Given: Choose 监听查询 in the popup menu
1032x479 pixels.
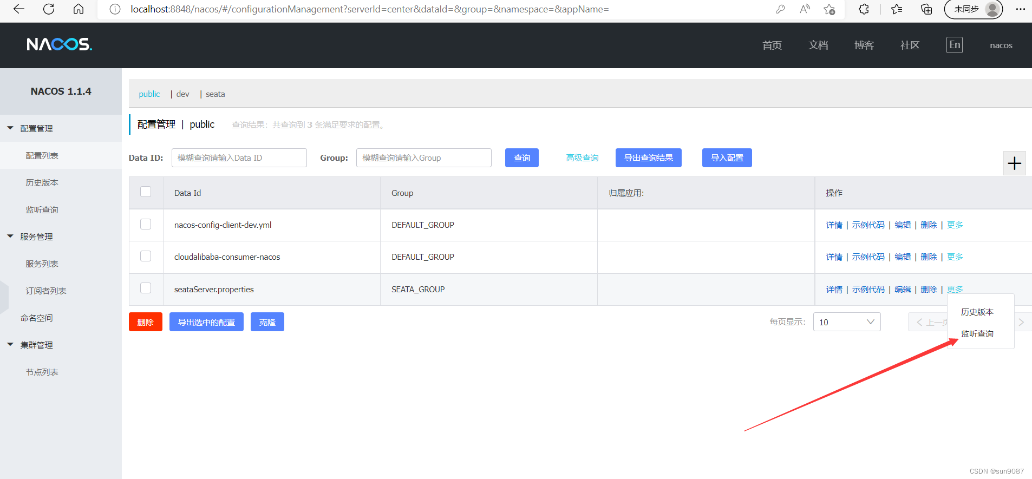Looking at the screenshot, I should (x=977, y=333).
